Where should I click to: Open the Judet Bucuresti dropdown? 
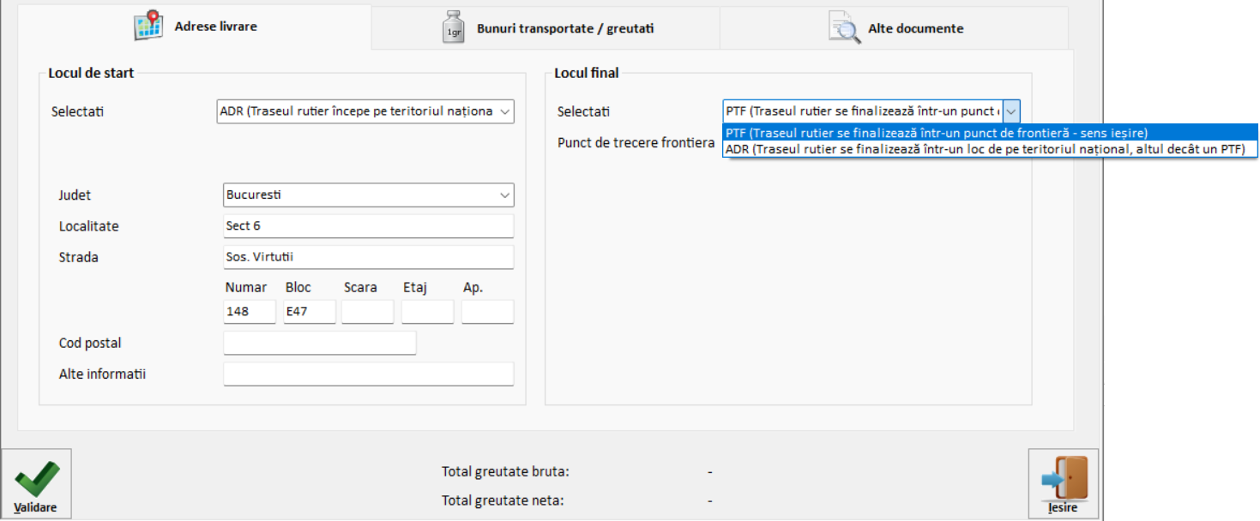tap(369, 195)
